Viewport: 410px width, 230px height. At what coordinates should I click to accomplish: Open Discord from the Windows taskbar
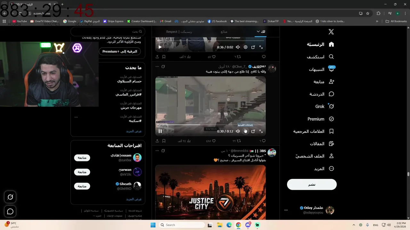coord(248,225)
